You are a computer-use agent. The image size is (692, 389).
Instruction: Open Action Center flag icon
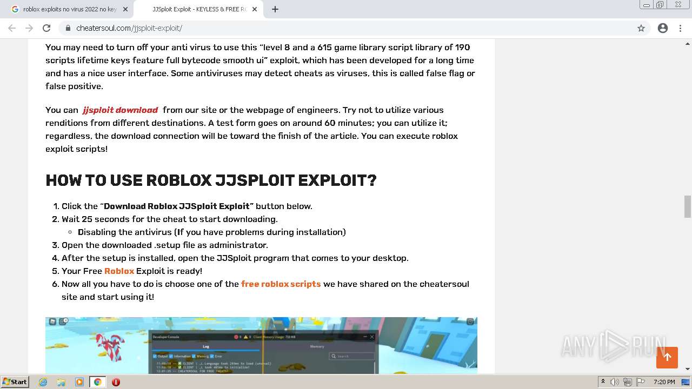tap(641, 382)
